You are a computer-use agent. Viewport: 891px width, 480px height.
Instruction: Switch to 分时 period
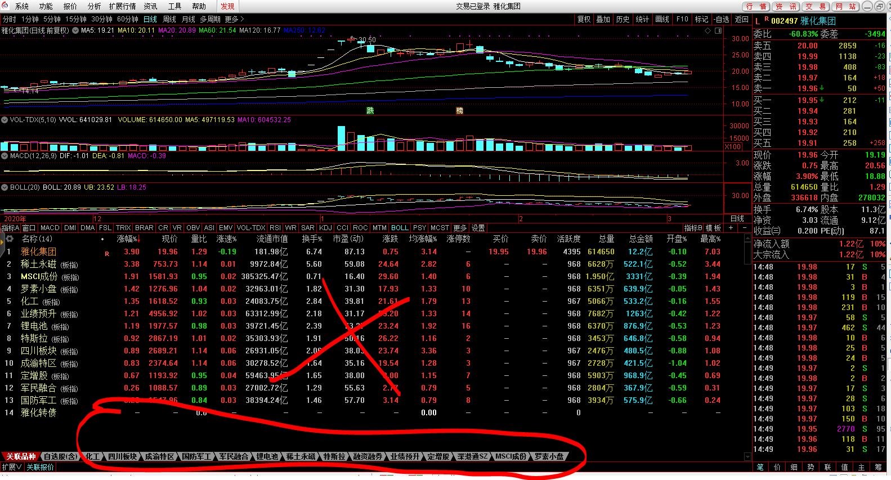(10, 19)
